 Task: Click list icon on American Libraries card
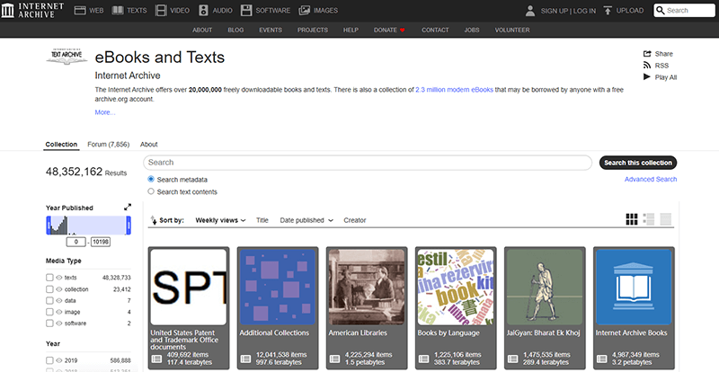point(334,359)
